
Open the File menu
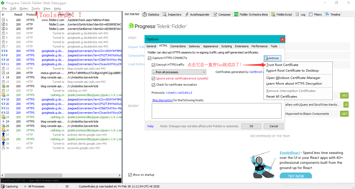pyautogui.click(x=4, y=9)
